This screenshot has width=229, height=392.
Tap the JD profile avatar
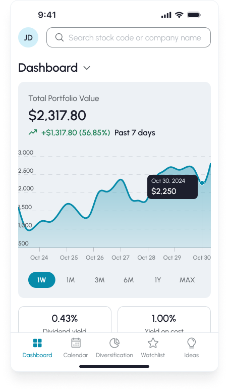(28, 37)
